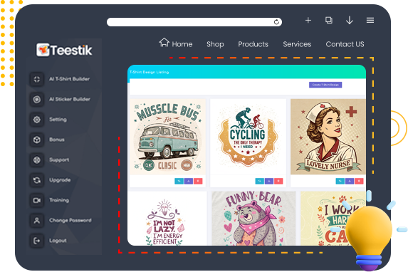Open the Products navigation item

[x=253, y=44]
